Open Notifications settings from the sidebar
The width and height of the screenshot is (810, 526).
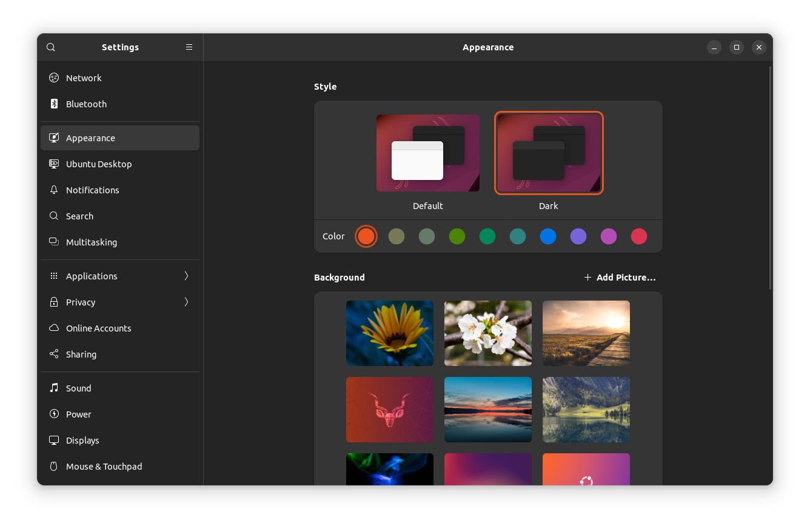[92, 190]
